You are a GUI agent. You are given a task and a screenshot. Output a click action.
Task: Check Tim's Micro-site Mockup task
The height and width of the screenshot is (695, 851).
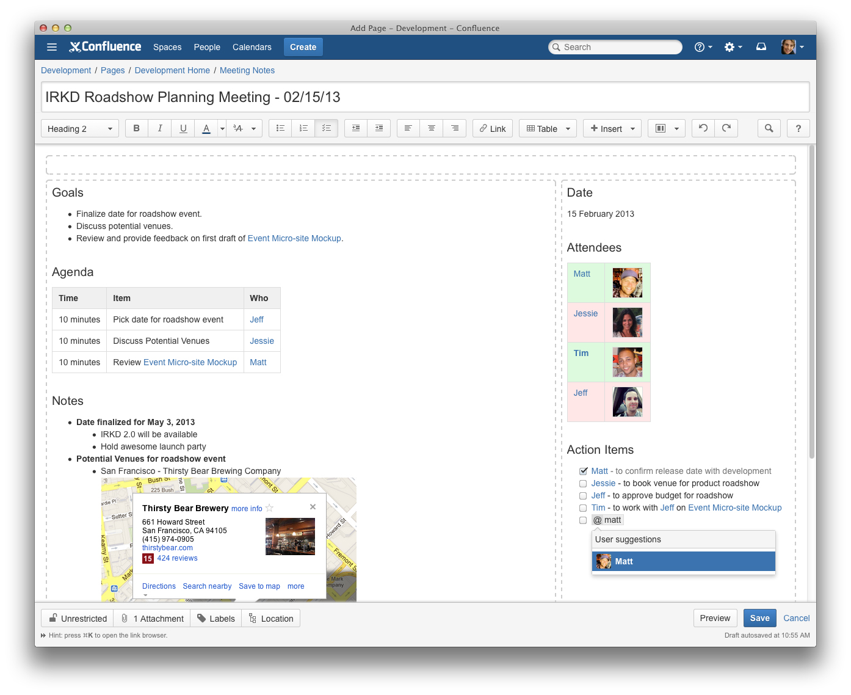click(x=583, y=508)
